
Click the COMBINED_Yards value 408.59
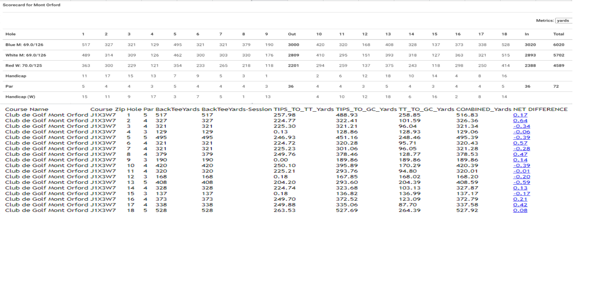[x=467, y=182]
